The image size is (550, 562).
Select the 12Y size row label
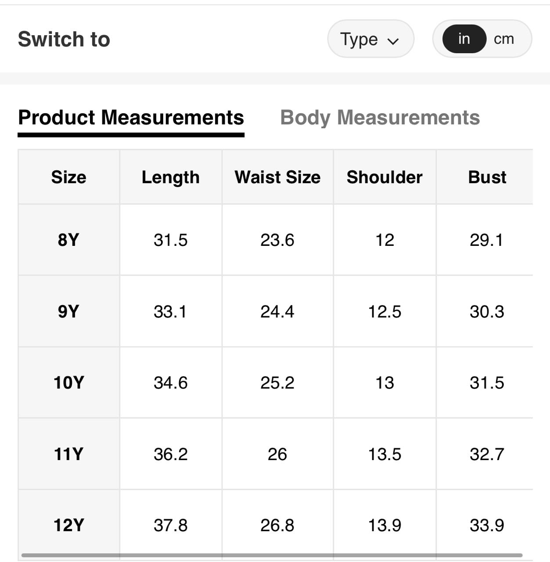(x=68, y=525)
